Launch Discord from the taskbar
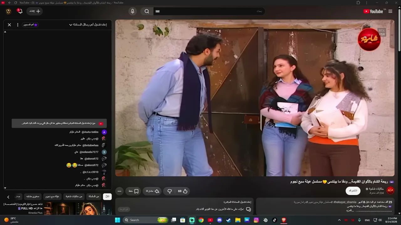This screenshot has height=225, width=401. click(220, 220)
